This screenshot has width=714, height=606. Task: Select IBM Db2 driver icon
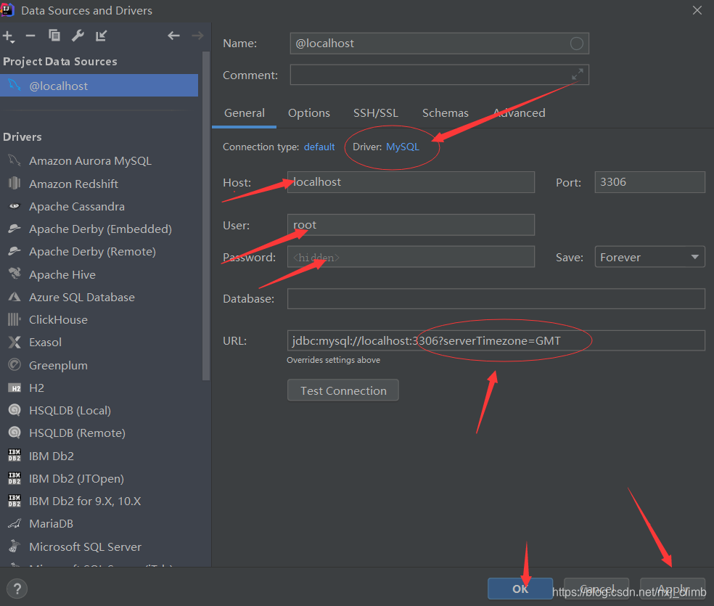[15, 455]
